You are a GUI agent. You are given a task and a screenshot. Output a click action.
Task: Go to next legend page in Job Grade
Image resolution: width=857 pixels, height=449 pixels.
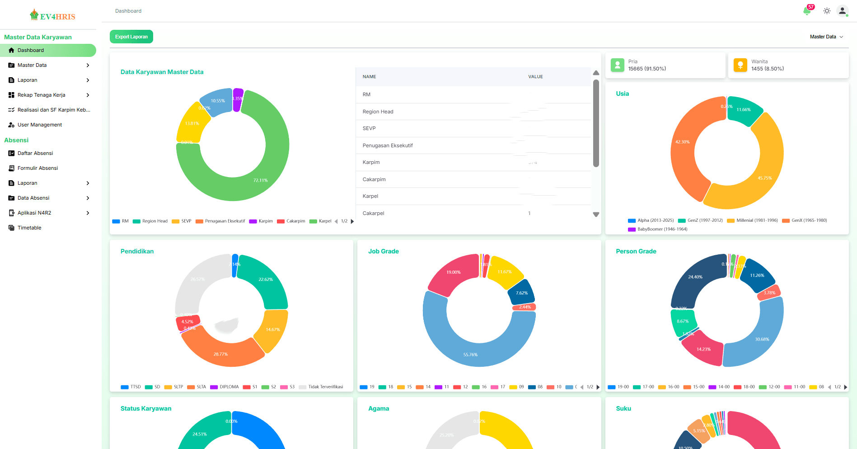(598, 387)
